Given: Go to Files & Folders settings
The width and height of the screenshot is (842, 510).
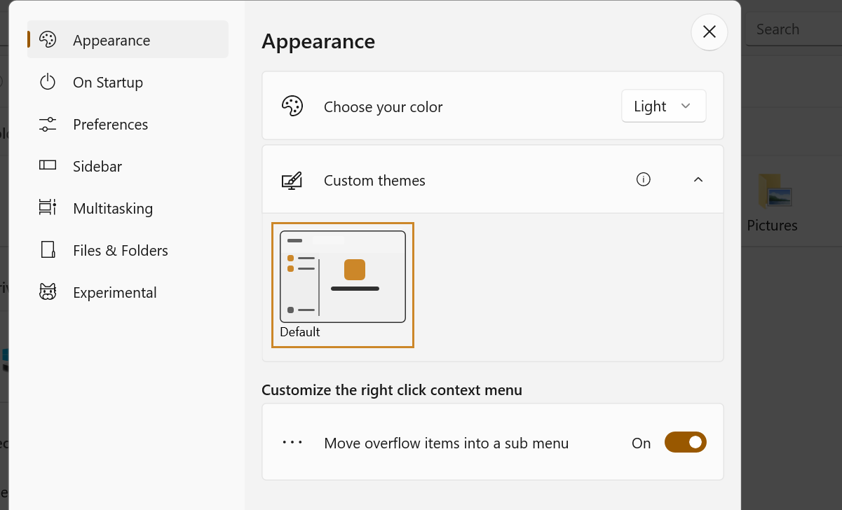Looking at the screenshot, I should coord(121,251).
